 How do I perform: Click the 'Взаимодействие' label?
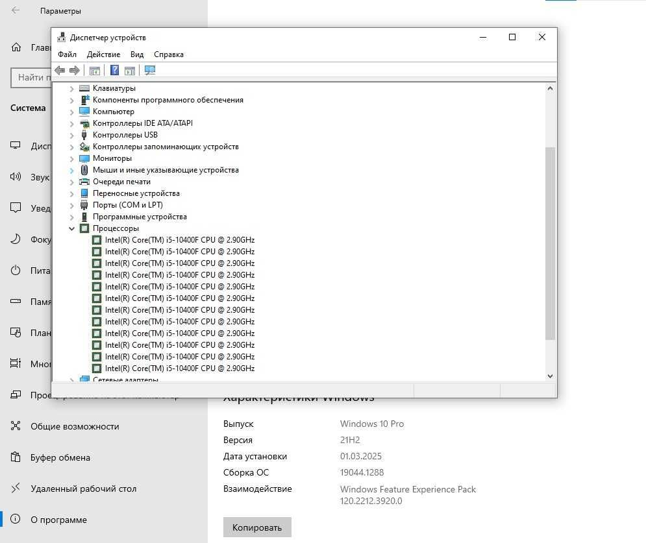(258, 489)
